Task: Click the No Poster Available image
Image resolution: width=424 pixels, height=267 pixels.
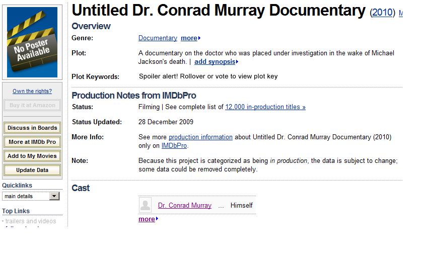Action: 32,42
